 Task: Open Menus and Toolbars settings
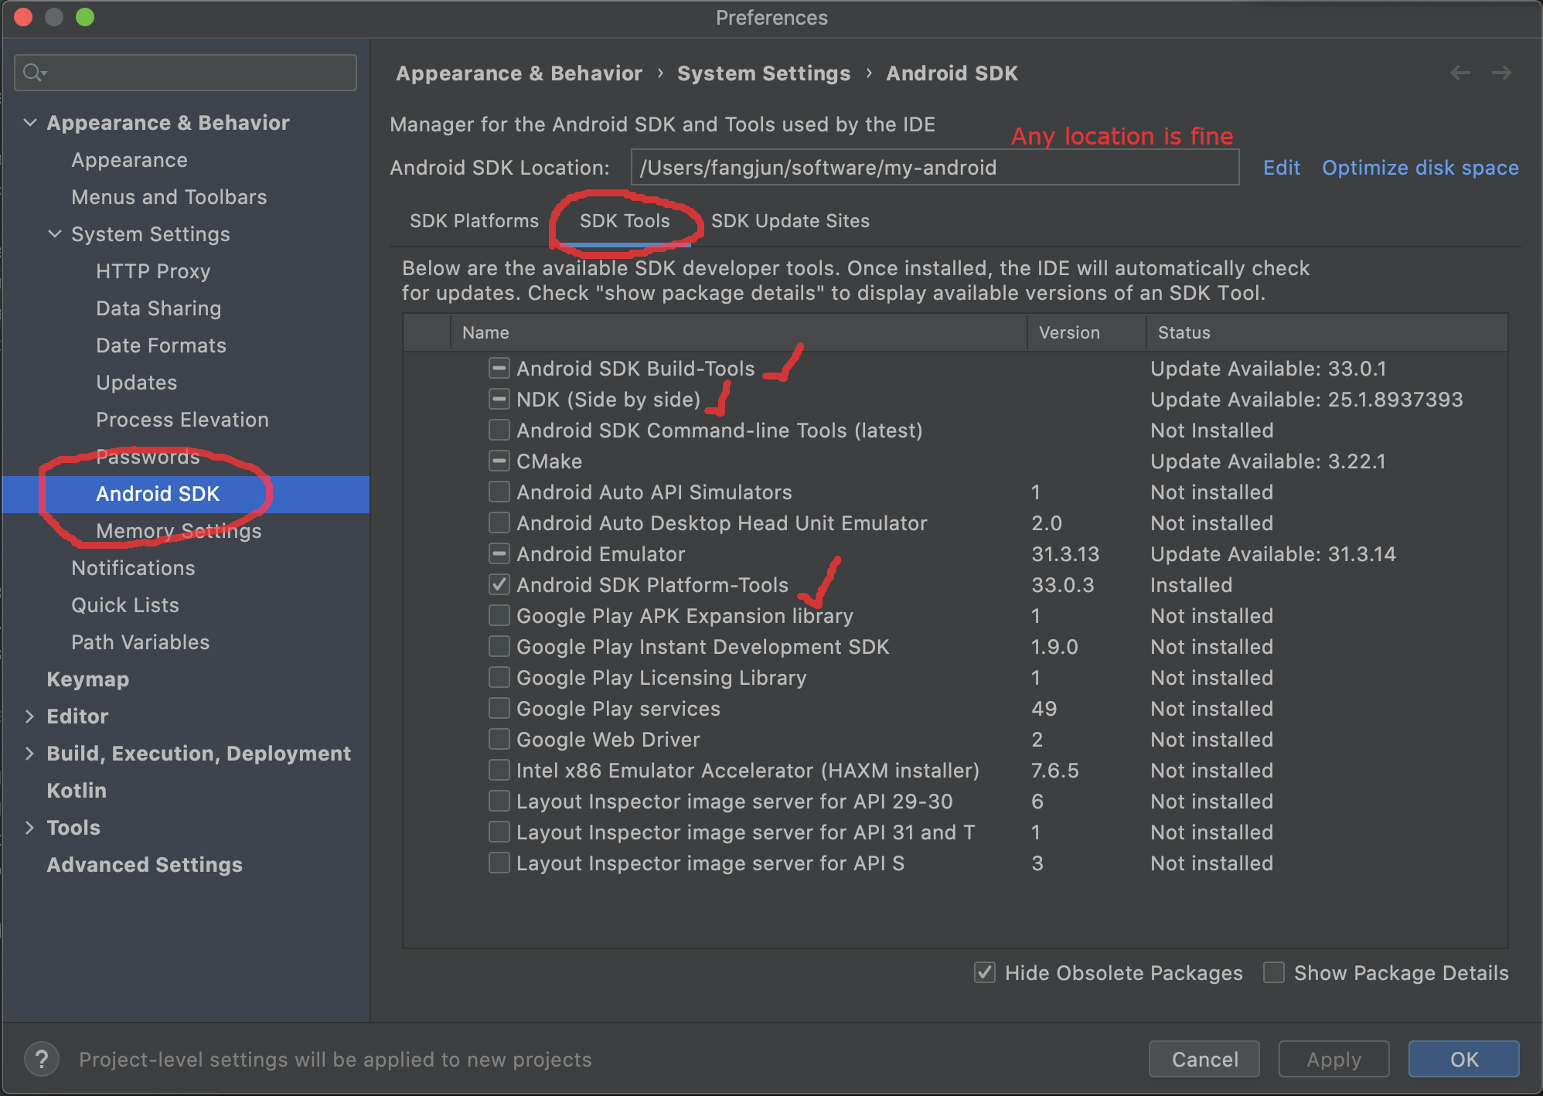coord(169,197)
